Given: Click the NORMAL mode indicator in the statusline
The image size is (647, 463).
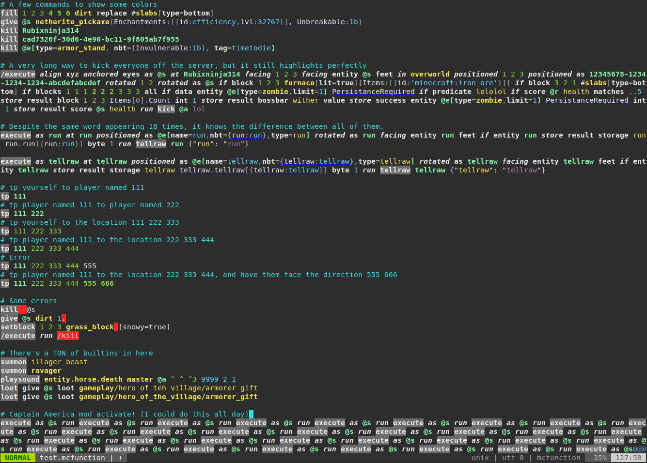Looking at the screenshot, I should pyautogui.click(x=18, y=458).
